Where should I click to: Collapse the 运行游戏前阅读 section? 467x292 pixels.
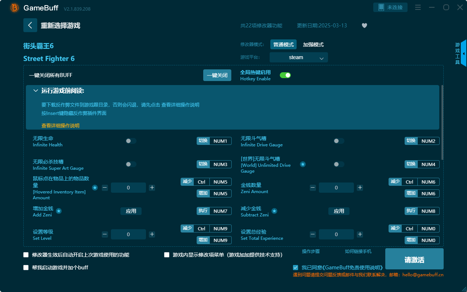(35, 90)
